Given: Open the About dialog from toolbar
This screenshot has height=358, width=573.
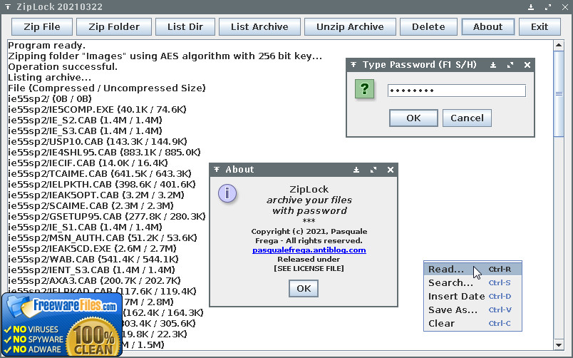Looking at the screenshot, I should coord(488,26).
